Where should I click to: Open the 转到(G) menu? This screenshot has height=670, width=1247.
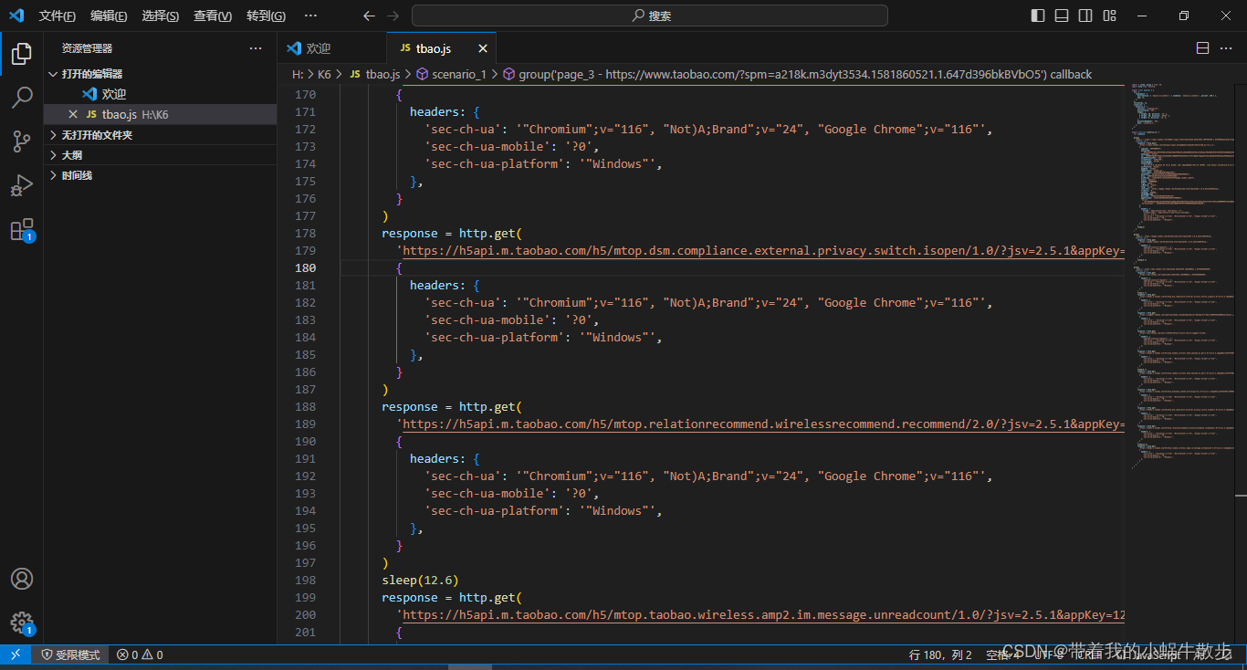(266, 16)
